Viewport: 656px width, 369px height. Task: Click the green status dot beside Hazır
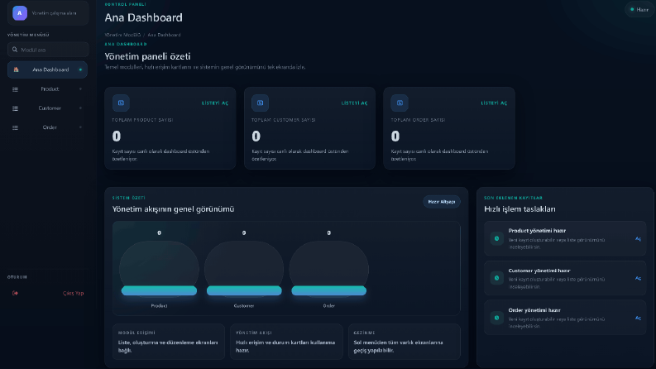click(632, 9)
